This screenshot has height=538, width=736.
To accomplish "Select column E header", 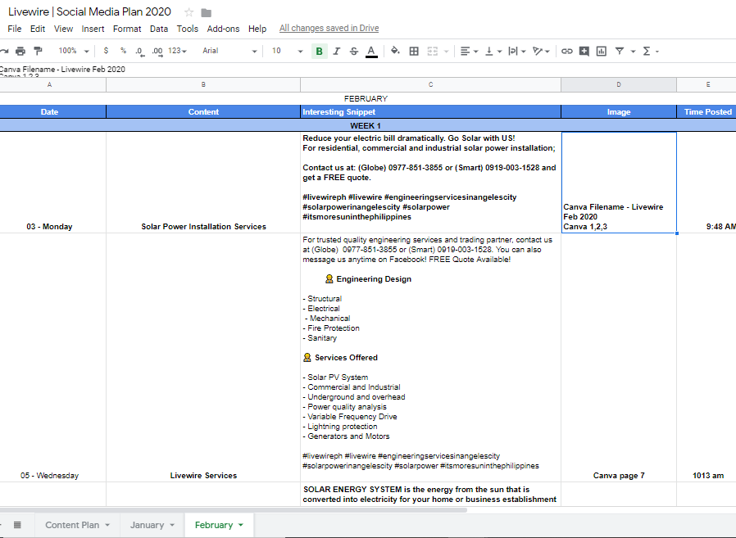I will point(708,85).
